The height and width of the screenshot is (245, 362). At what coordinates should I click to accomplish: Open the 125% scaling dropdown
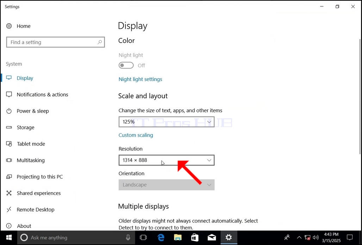(x=167, y=122)
